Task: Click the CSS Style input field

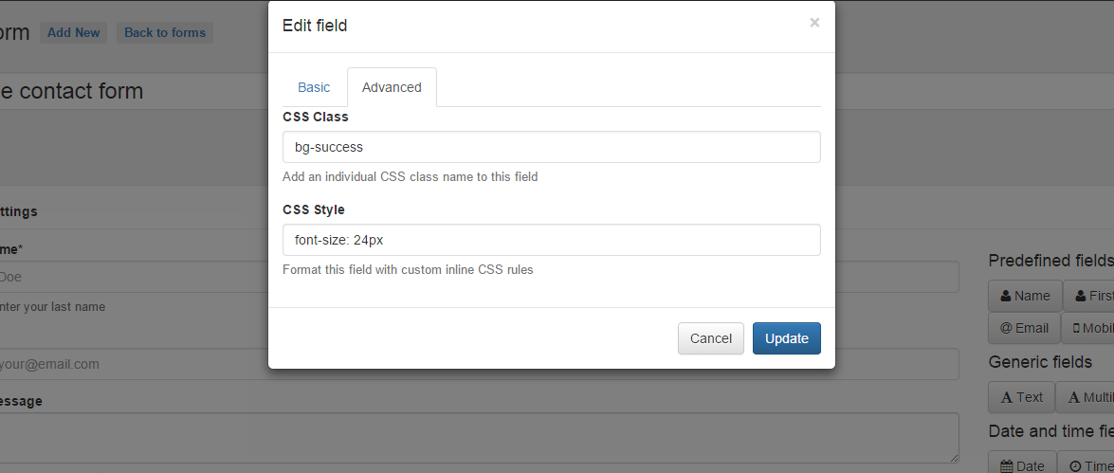Action: pyautogui.click(x=552, y=240)
